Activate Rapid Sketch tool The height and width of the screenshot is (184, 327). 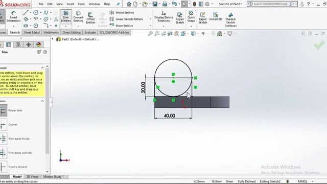(x=202, y=18)
